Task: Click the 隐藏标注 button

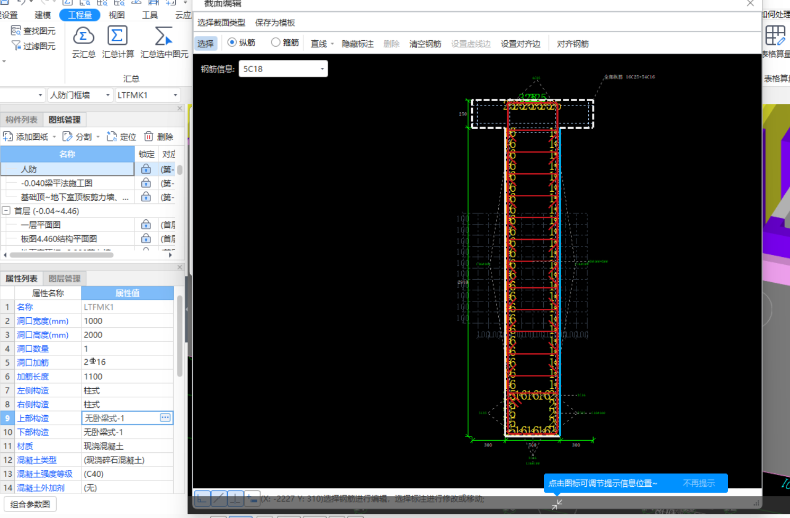Action: click(x=357, y=44)
